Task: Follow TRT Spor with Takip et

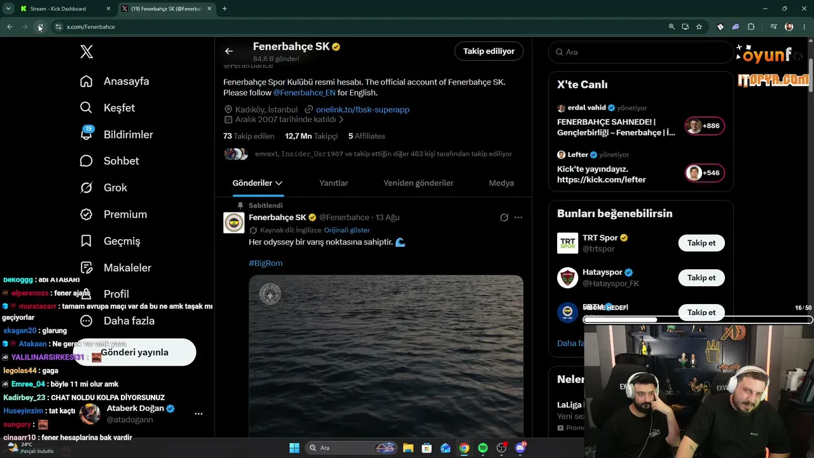Action: (x=701, y=243)
